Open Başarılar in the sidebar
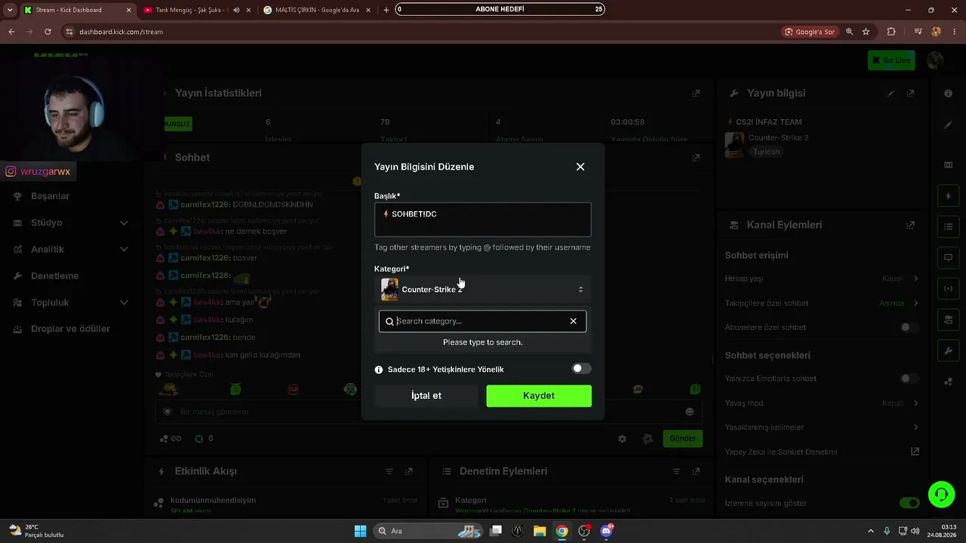The image size is (966, 543). pos(50,196)
